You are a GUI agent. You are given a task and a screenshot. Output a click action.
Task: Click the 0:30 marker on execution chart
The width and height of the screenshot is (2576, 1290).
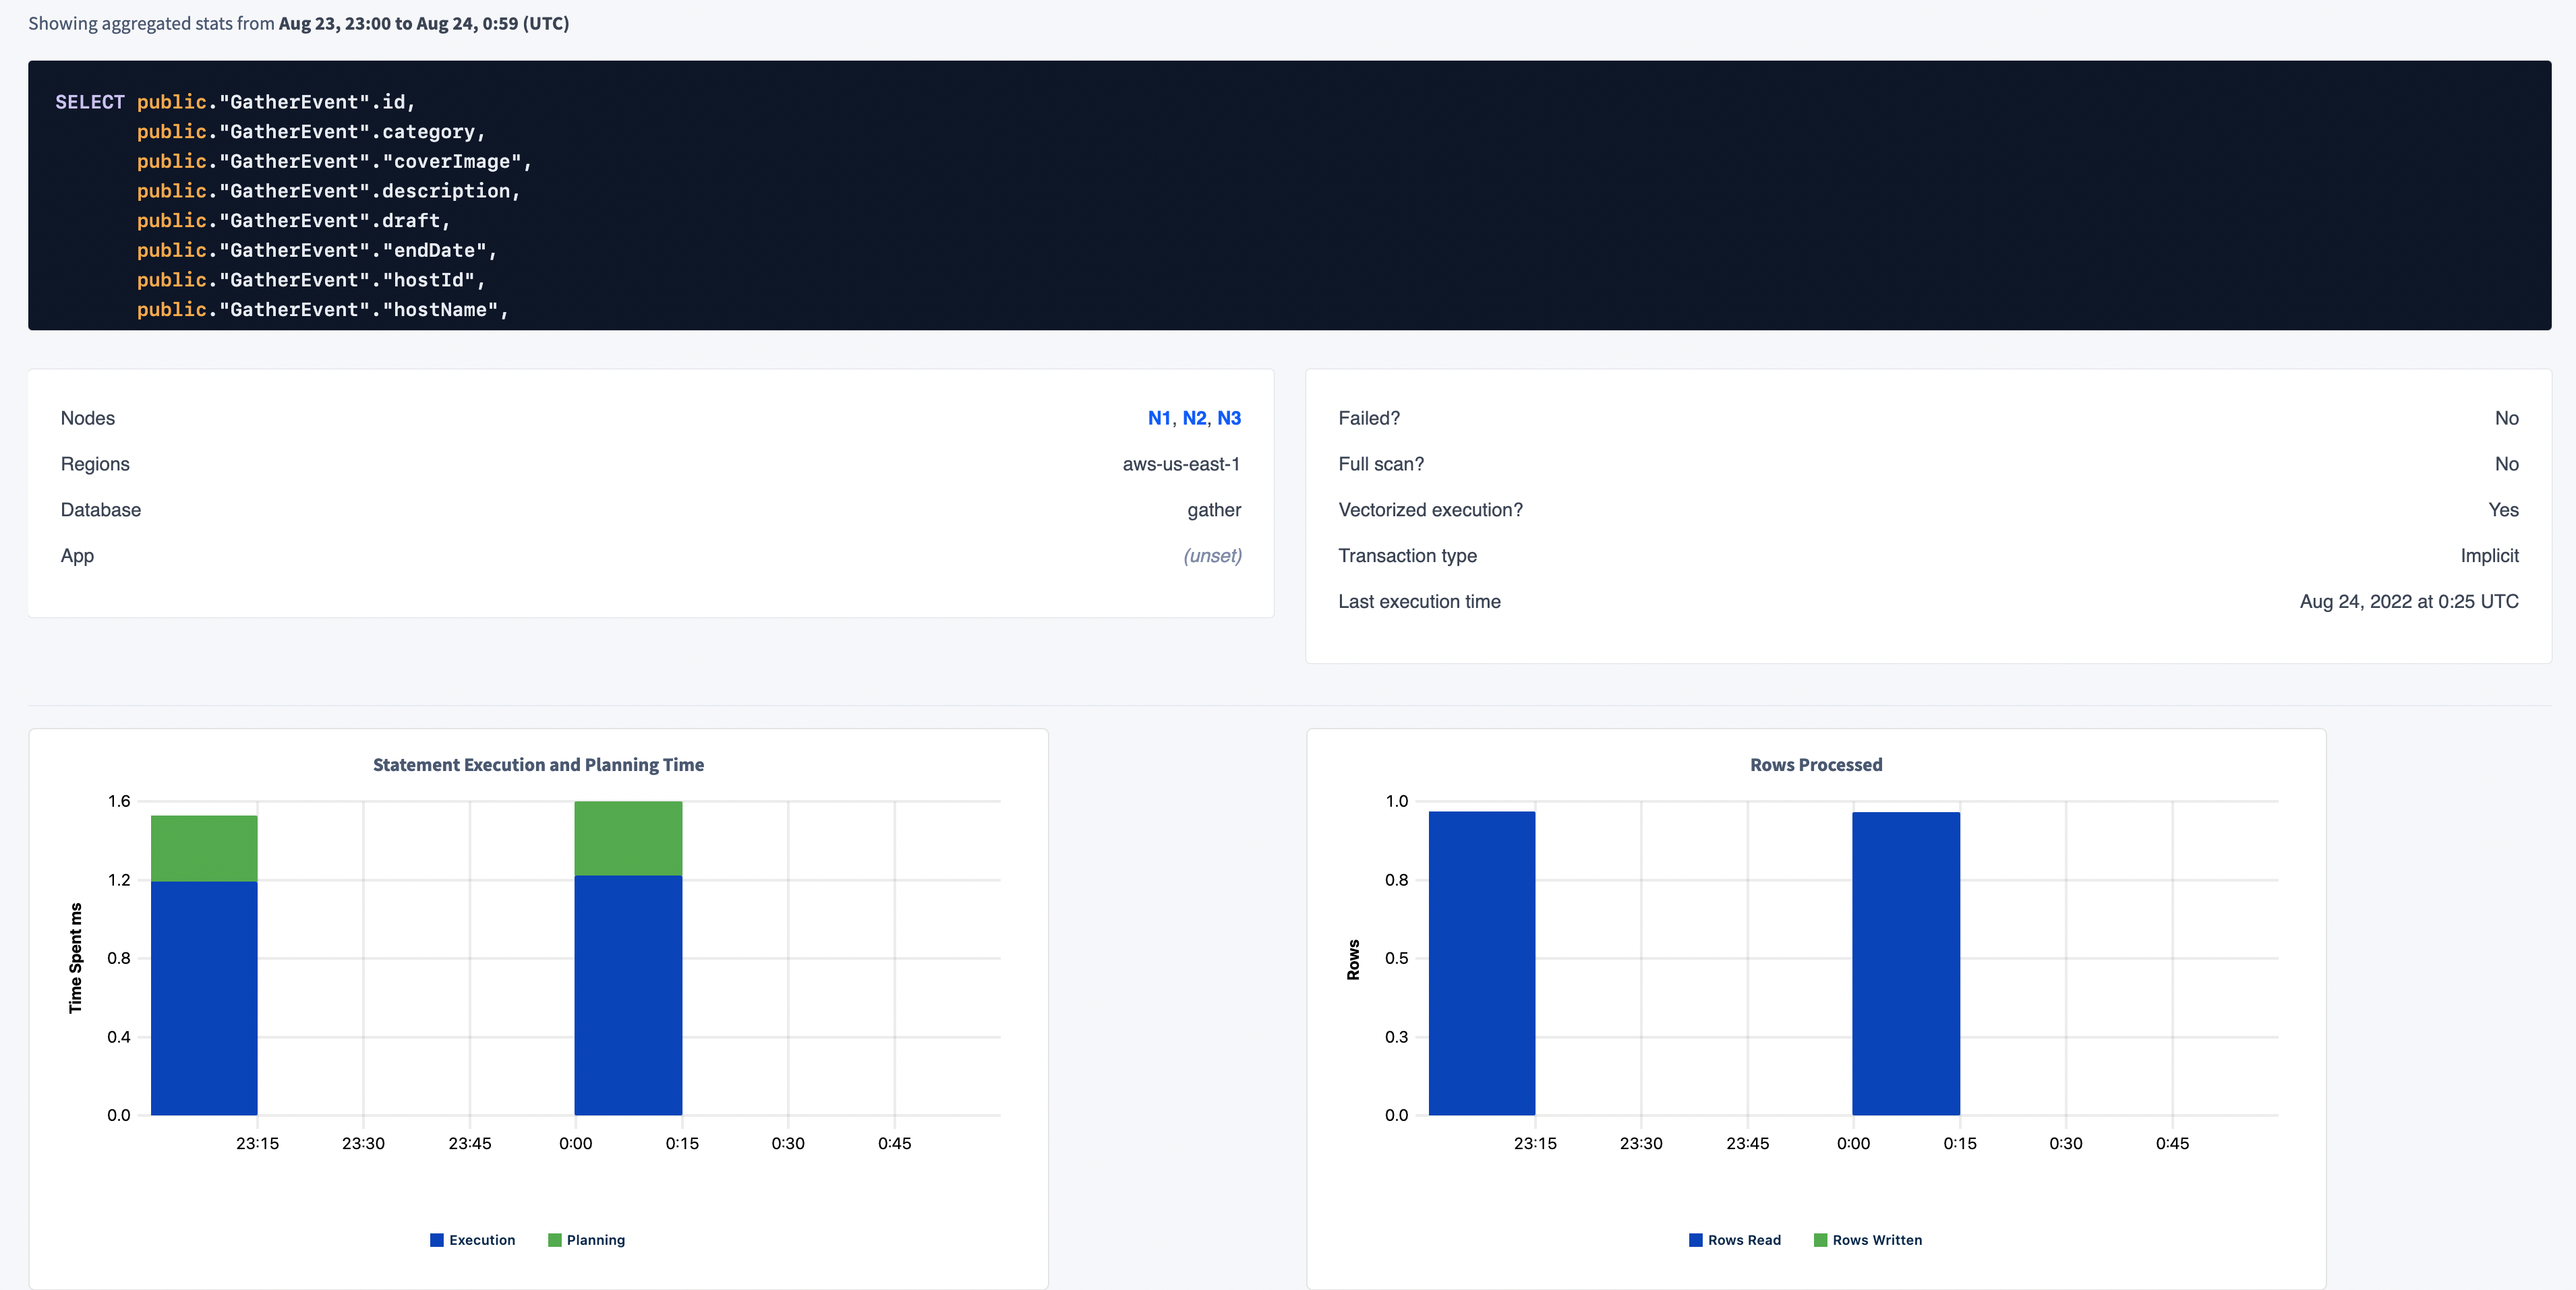click(x=788, y=1143)
